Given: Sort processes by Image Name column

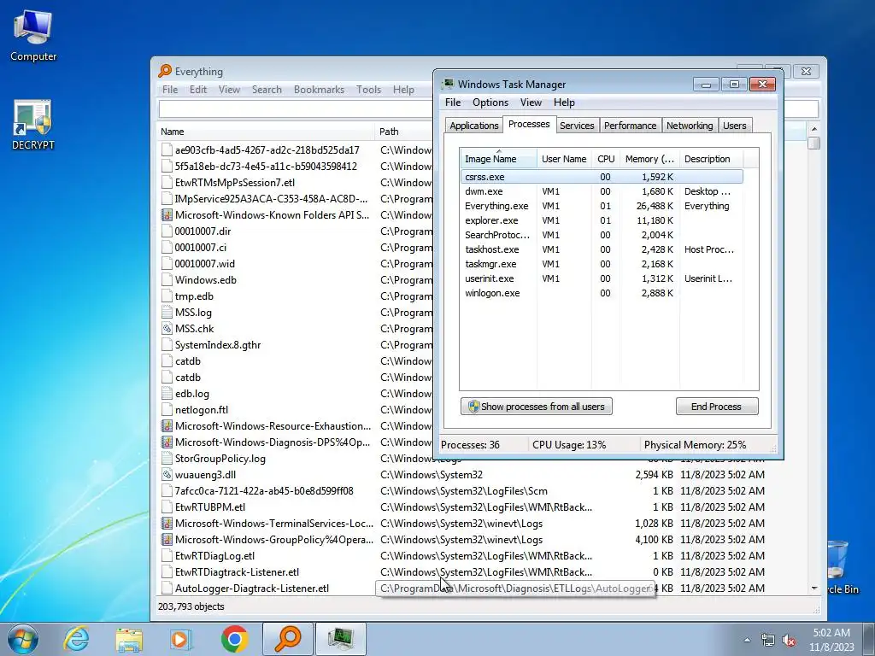Looking at the screenshot, I should (x=498, y=158).
